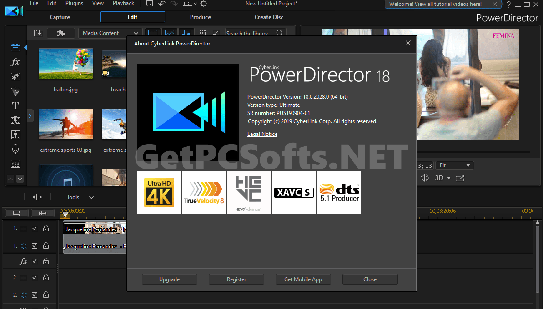Viewport: 543px width, 309px height.
Task: Open the Audio Mixing Room icon
Action: [x=15, y=135]
